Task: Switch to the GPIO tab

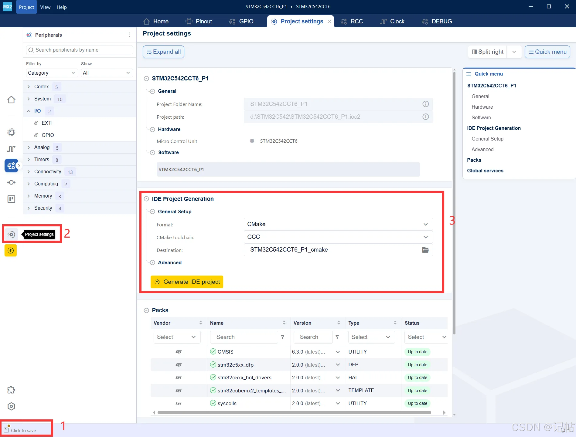Action: coord(241,22)
